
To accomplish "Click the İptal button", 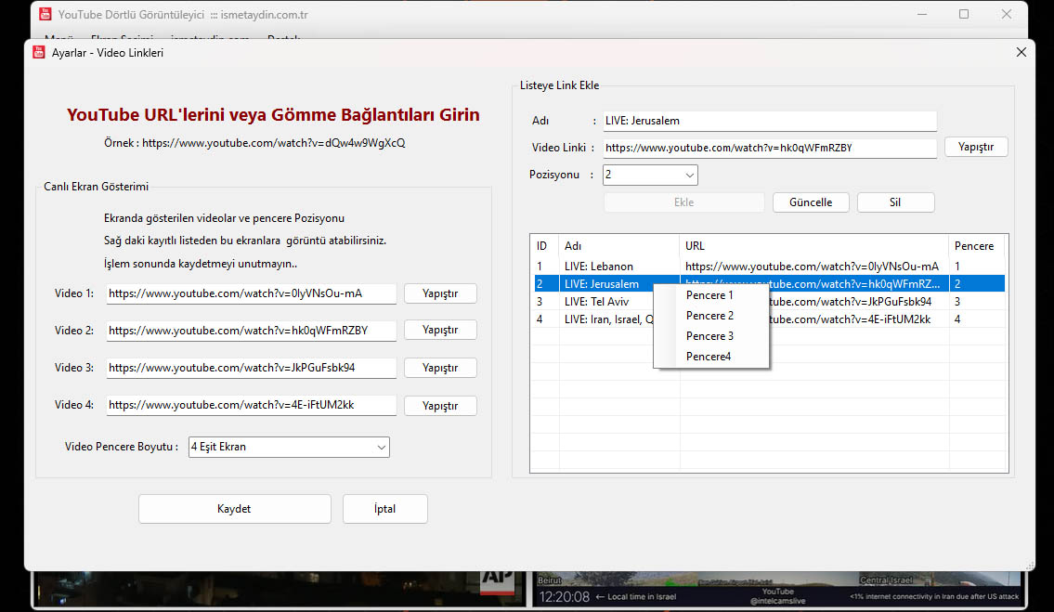I will click(384, 509).
